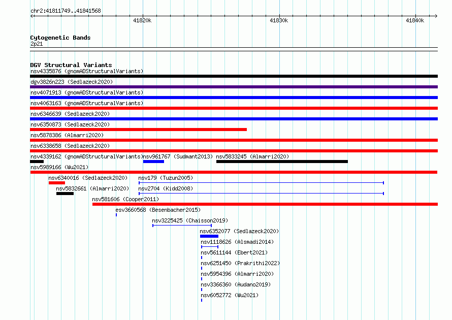The height and width of the screenshot is (320, 452).
Task: Open nsv5833245 Almarri2020 label
Action: coord(252,156)
